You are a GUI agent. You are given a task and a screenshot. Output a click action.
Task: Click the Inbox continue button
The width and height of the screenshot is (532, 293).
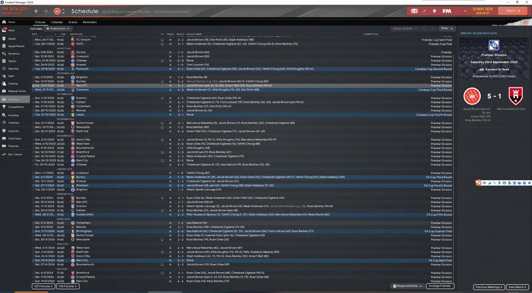[512, 11]
